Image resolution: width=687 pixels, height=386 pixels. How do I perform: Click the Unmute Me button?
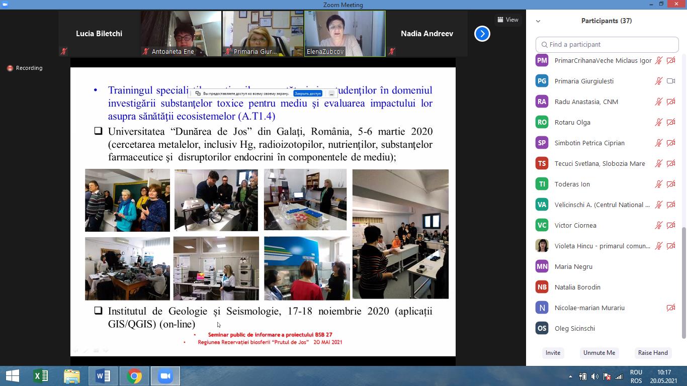599,352
